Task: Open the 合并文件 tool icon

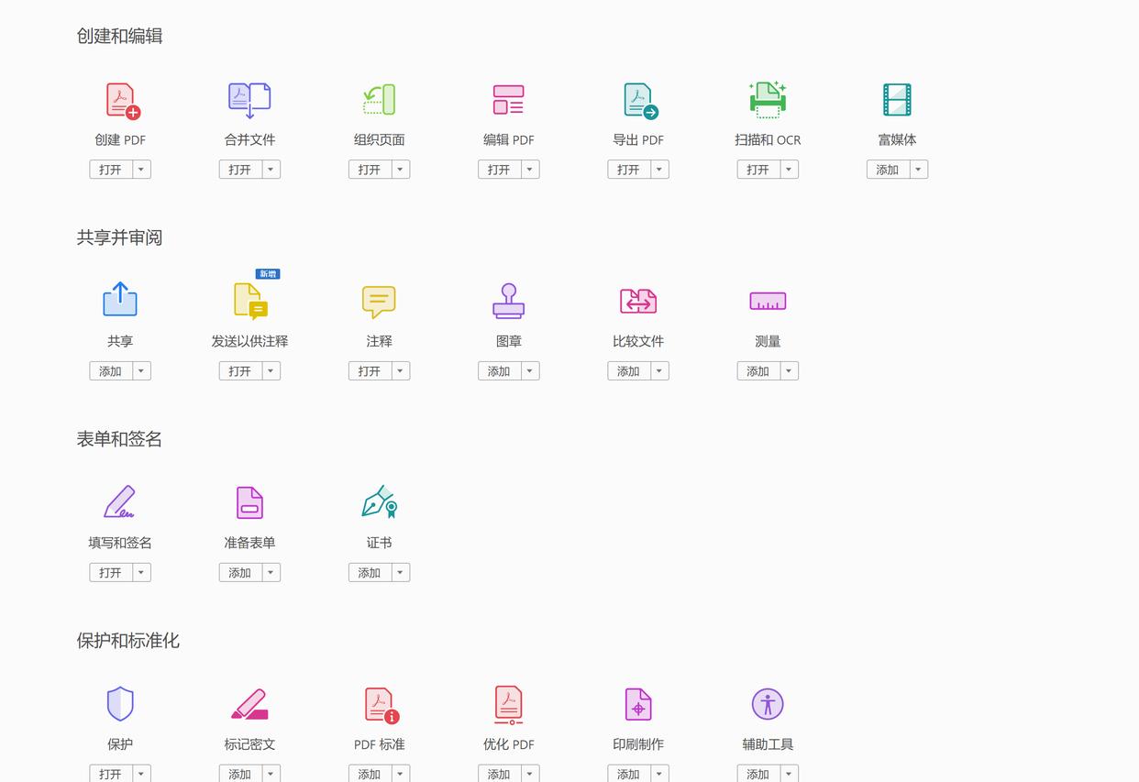Action: (249, 100)
